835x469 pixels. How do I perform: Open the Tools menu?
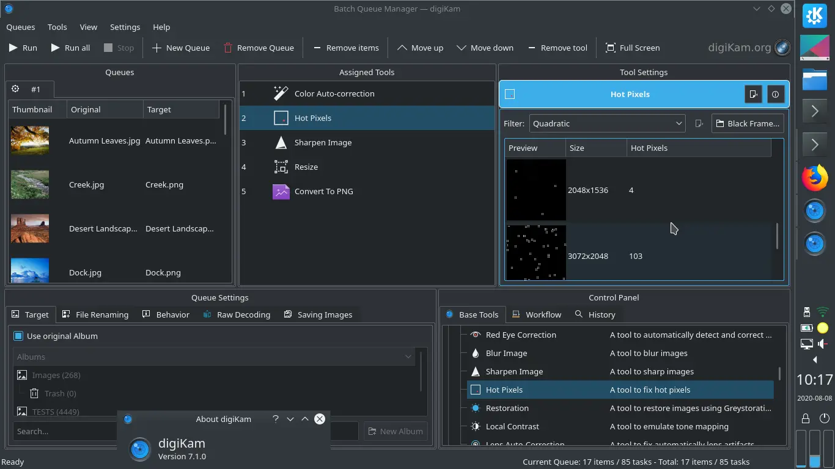(57, 27)
